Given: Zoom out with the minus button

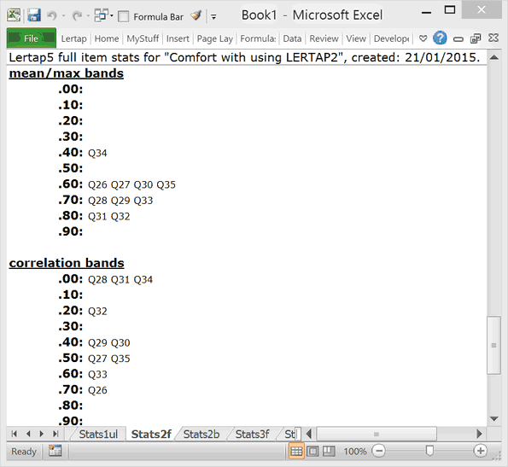Looking at the screenshot, I should 379,451.
